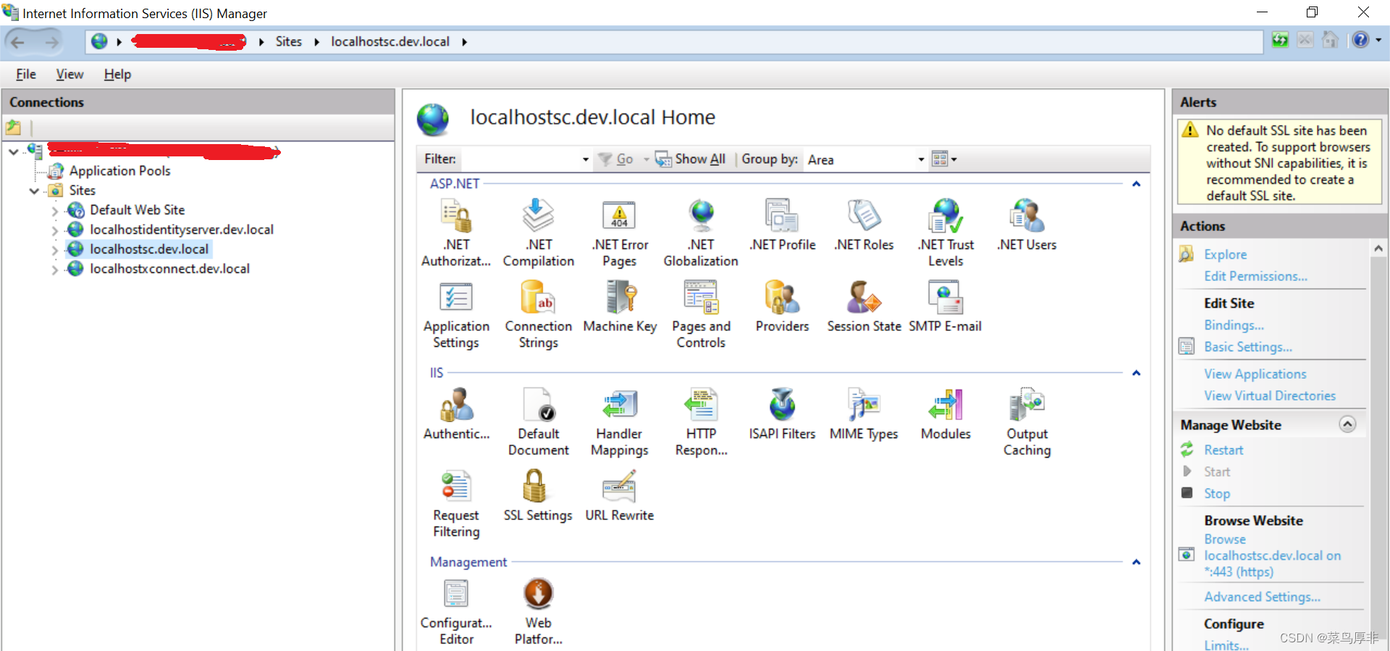Click Show All filter button
The width and height of the screenshot is (1390, 651).
[x=690, y=159]
